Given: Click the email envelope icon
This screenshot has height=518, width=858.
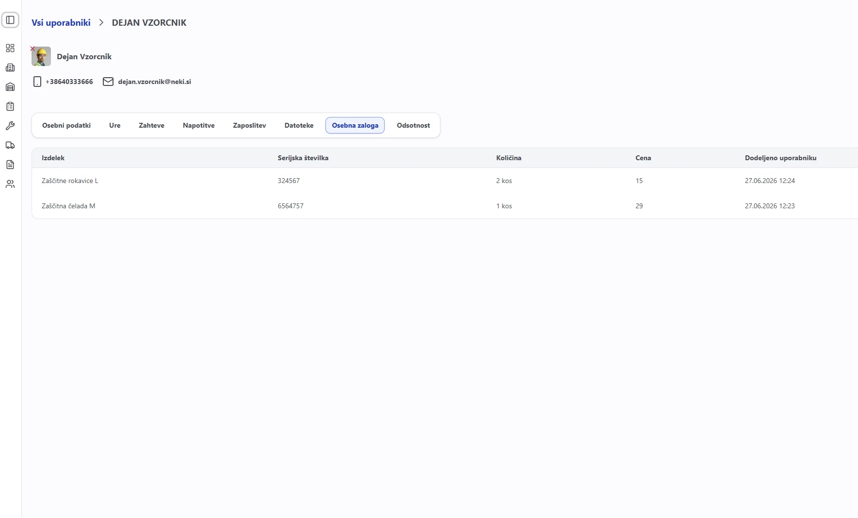Looking at the screenshot, I should (x=108, y=82).
